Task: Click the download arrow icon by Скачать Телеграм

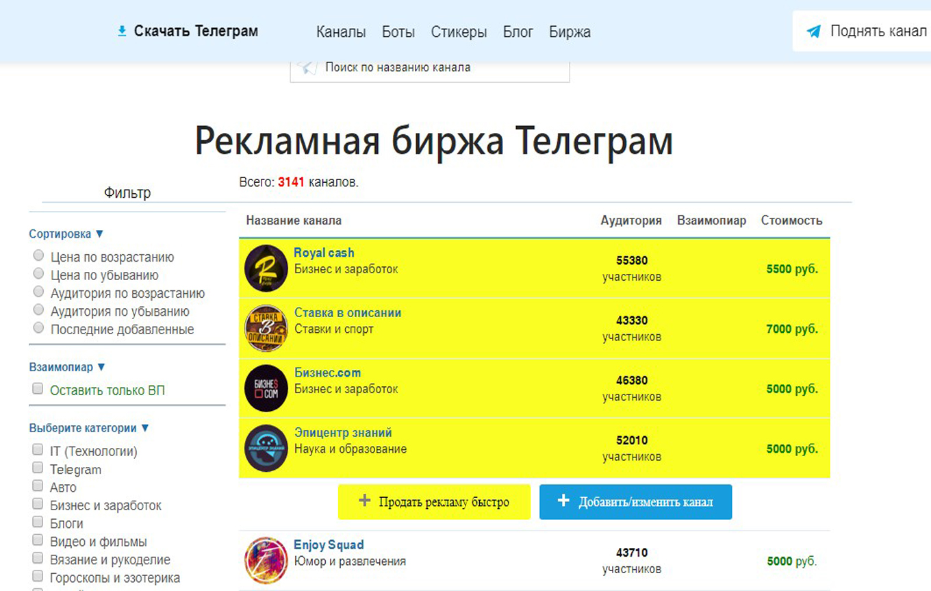Action: coord(122,31)
